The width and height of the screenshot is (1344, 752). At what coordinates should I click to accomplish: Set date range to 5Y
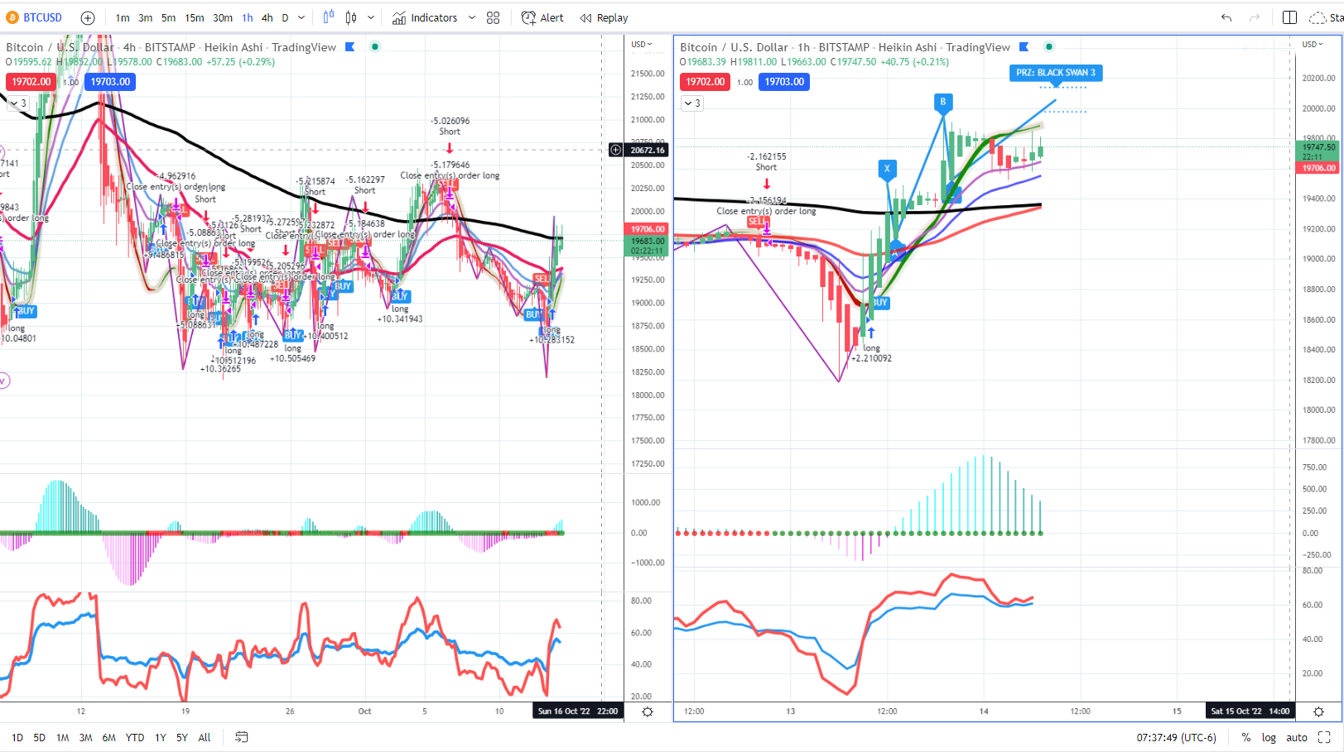point(182,737)
